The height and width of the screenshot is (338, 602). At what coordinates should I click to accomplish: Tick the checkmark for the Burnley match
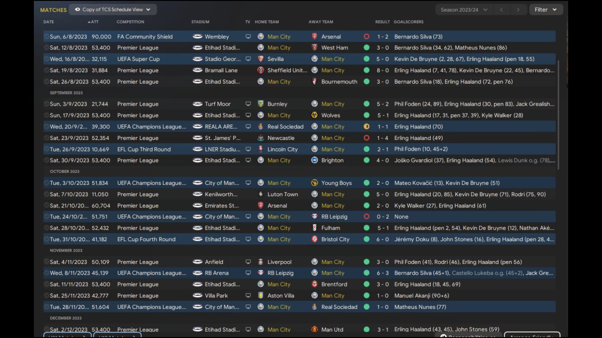pos(47,104)
